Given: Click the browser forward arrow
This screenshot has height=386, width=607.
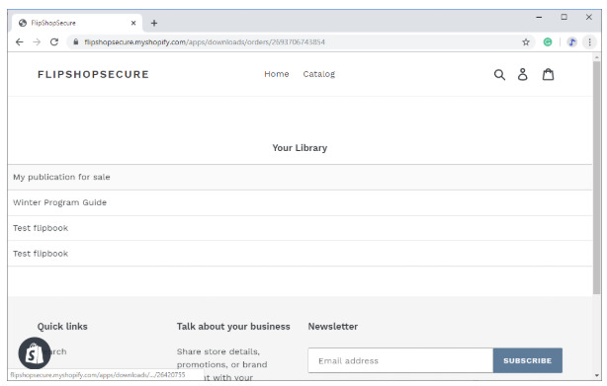Looking at the screenshot, I should click(x=37, y=42).
